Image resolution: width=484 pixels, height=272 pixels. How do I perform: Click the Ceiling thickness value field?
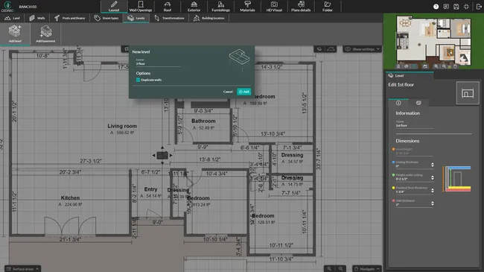coord(413,166)
